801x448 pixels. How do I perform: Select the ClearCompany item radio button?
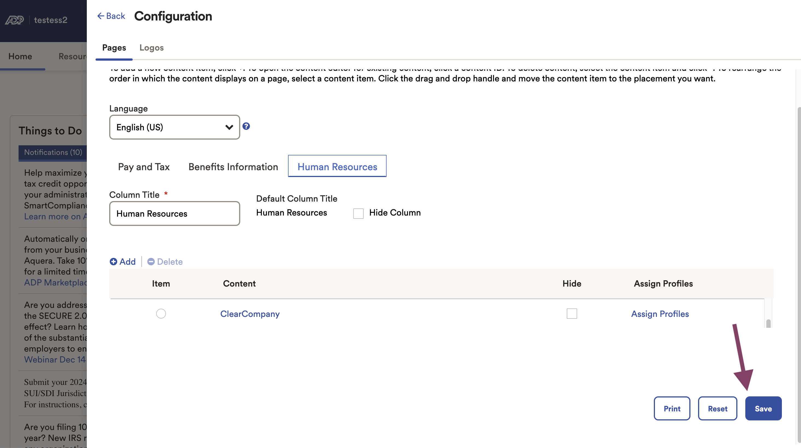[x=161, y=314]
